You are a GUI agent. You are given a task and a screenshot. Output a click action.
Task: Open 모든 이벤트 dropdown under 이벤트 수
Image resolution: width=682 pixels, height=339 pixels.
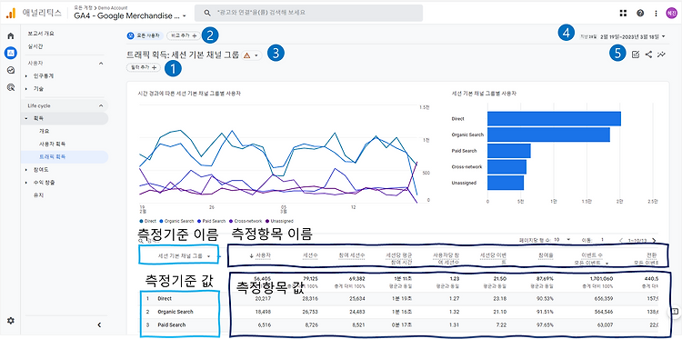592,263
